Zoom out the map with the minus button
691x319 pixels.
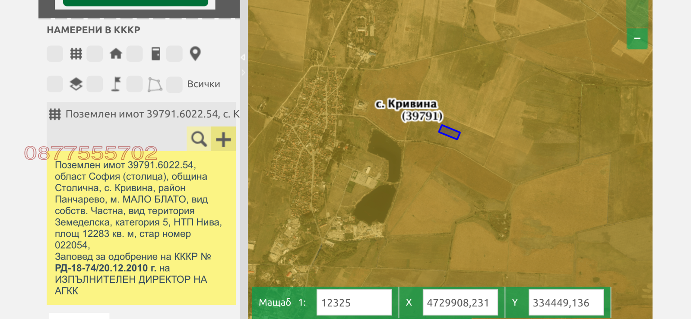637,39
